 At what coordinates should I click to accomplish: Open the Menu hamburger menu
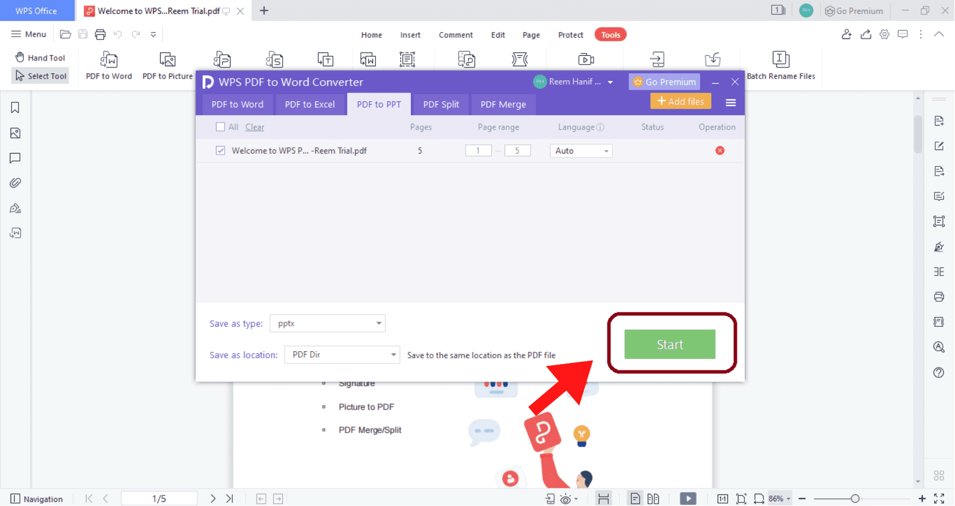pyautogui.click(x=29, y=34)
